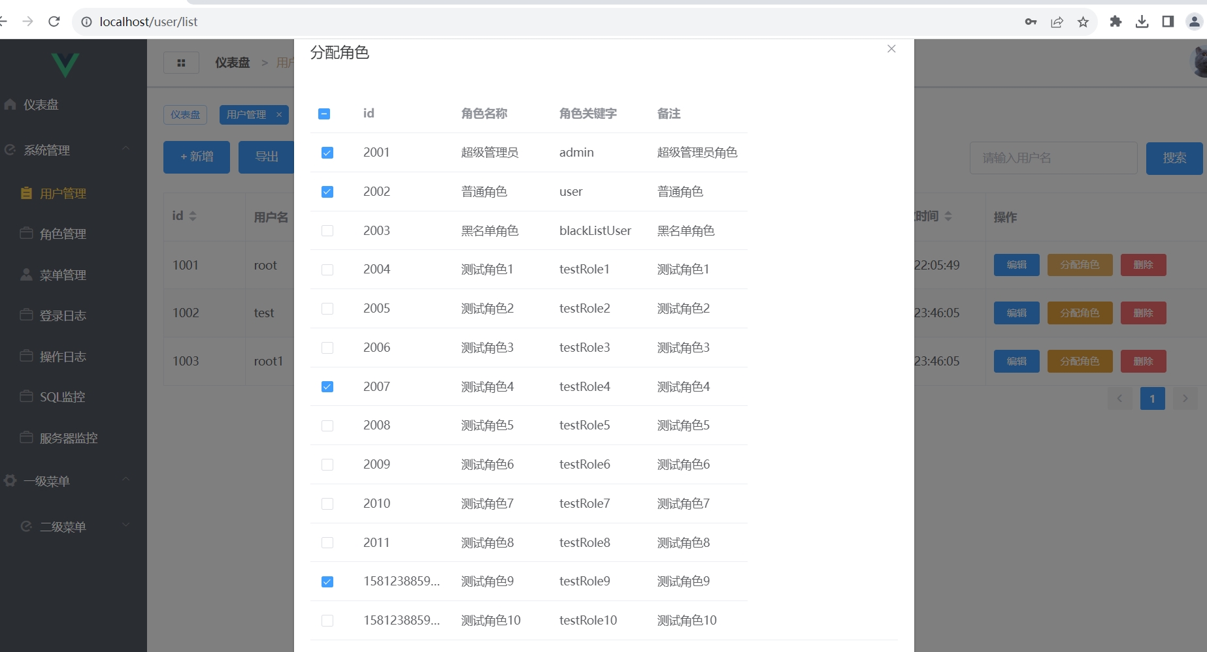
Task: Close the 分配角色 dialog
Action: [x=891, y=49]
